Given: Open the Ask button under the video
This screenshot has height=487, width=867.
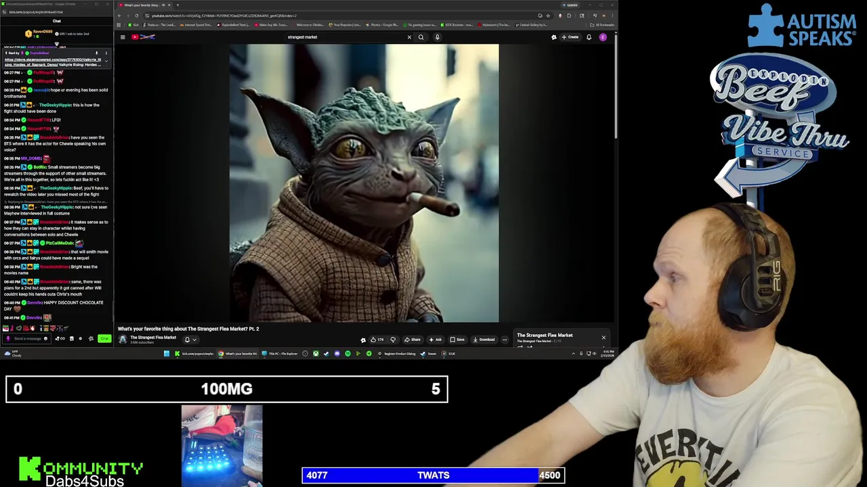Looking at the screenshot, I should coord(436,340).
